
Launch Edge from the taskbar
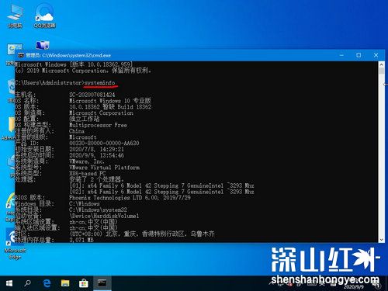[x=47, y=283]
